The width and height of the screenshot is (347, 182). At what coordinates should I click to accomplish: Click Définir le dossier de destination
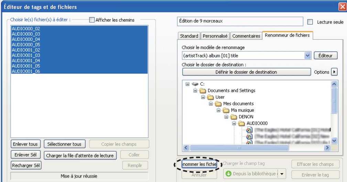[x=246, y=72]
